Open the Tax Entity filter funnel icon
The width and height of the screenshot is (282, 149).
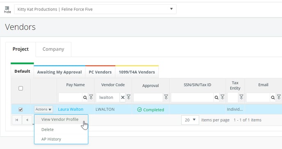(241, 97)
